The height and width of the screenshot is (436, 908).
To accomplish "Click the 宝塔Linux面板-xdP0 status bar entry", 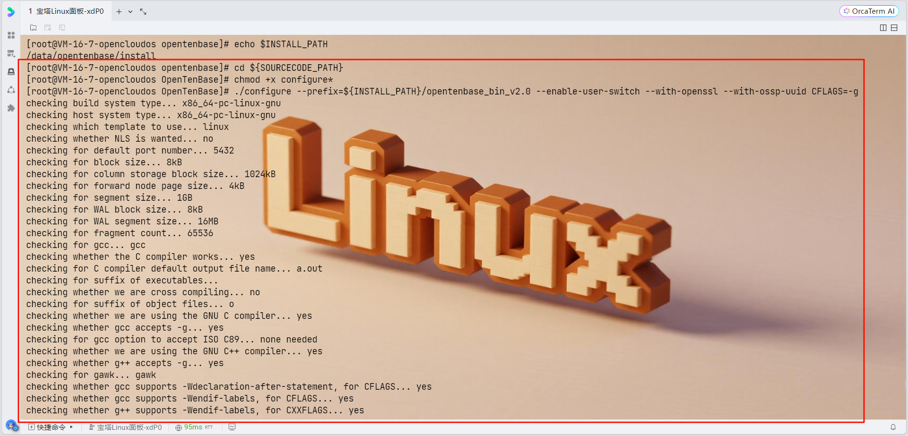I will tap(125, 427).
